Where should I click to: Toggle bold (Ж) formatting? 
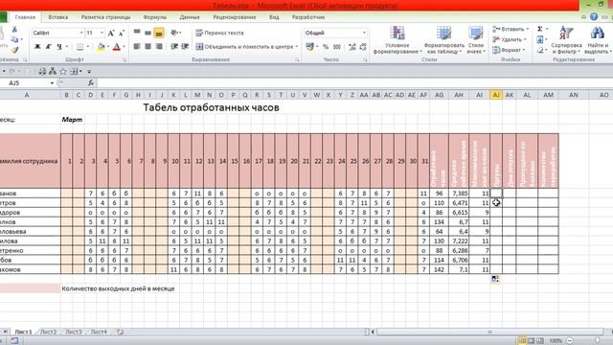coord(37,47)
